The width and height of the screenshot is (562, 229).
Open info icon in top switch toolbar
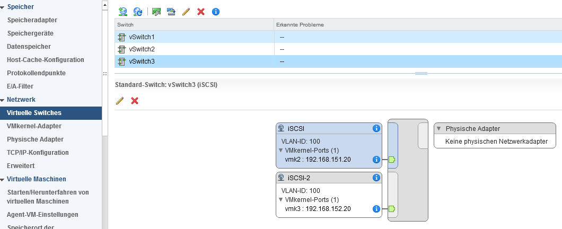[x=216, y=11]
